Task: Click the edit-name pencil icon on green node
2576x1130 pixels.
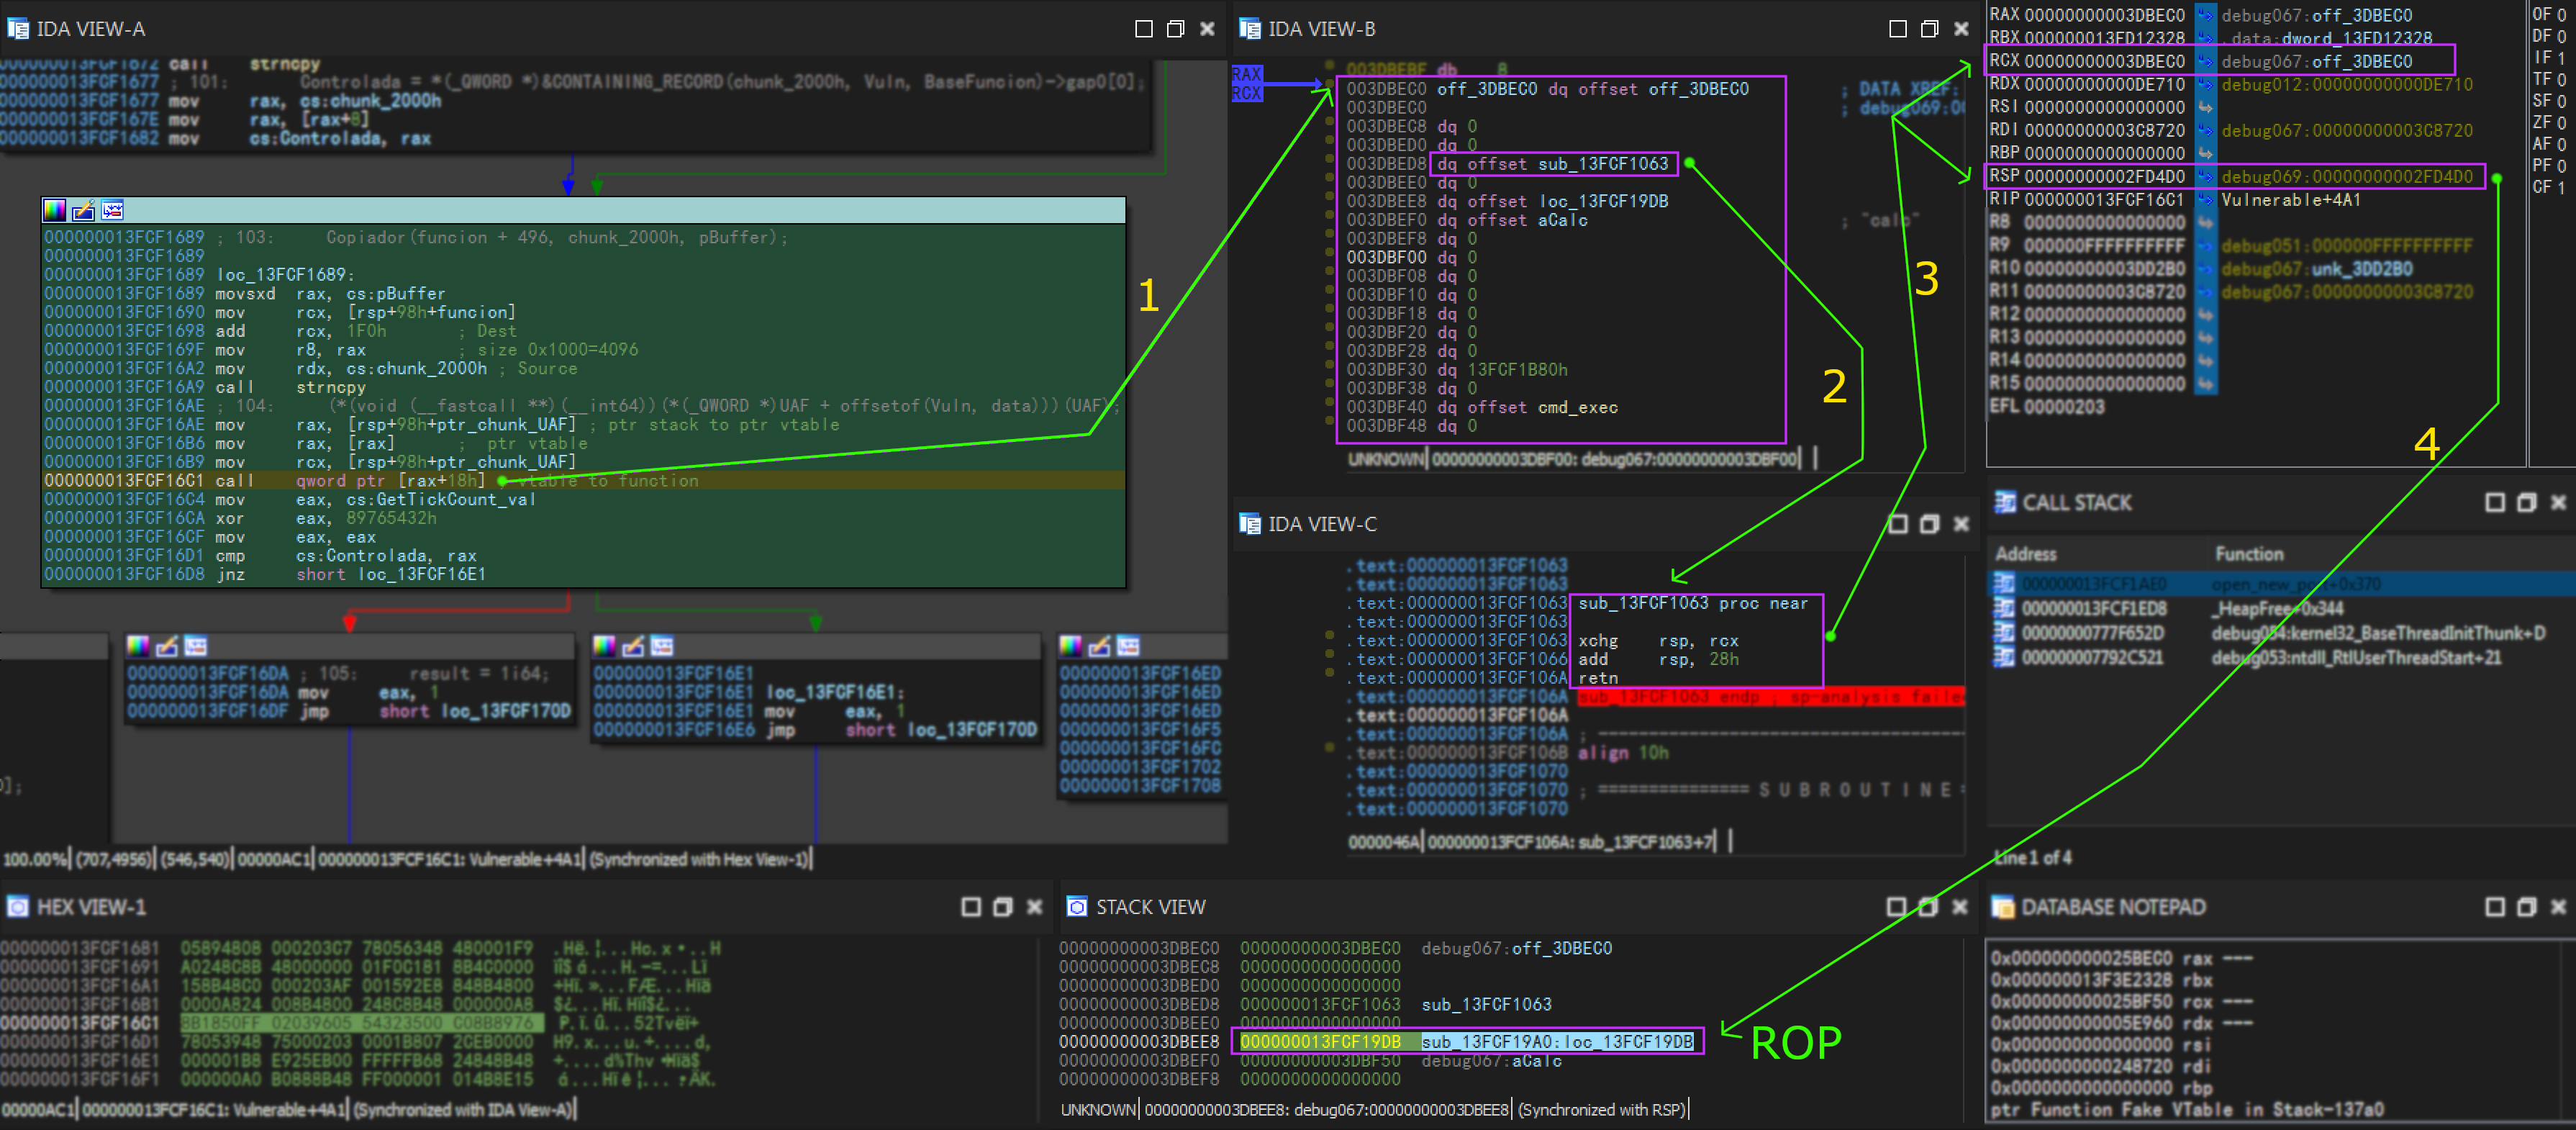Action: tap(84, 210)
